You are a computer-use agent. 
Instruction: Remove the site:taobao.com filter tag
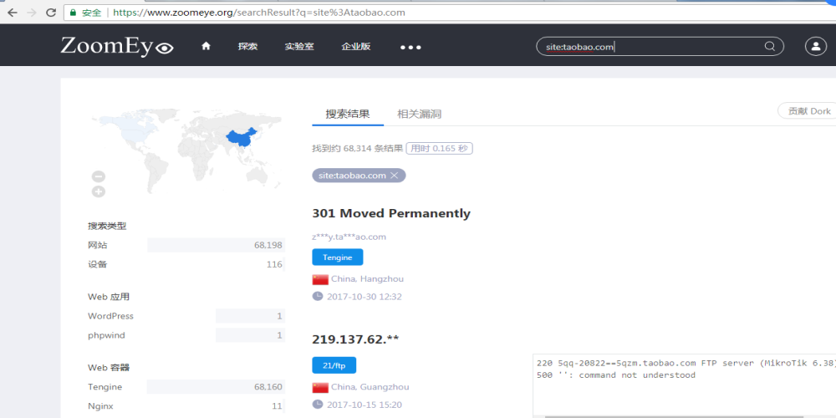[x=395, y=176]
